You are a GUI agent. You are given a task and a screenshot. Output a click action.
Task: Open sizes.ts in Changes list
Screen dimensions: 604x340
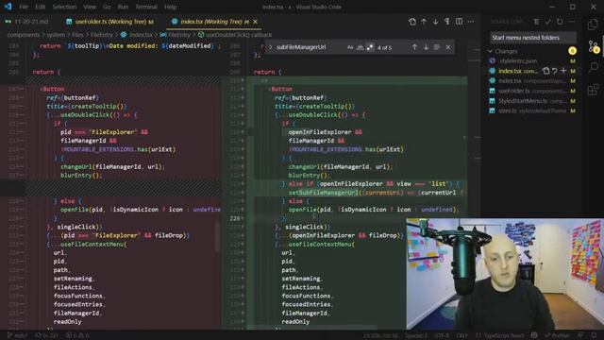point(533,111)
